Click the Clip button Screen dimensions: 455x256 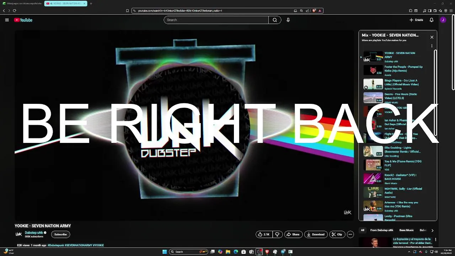337,234
